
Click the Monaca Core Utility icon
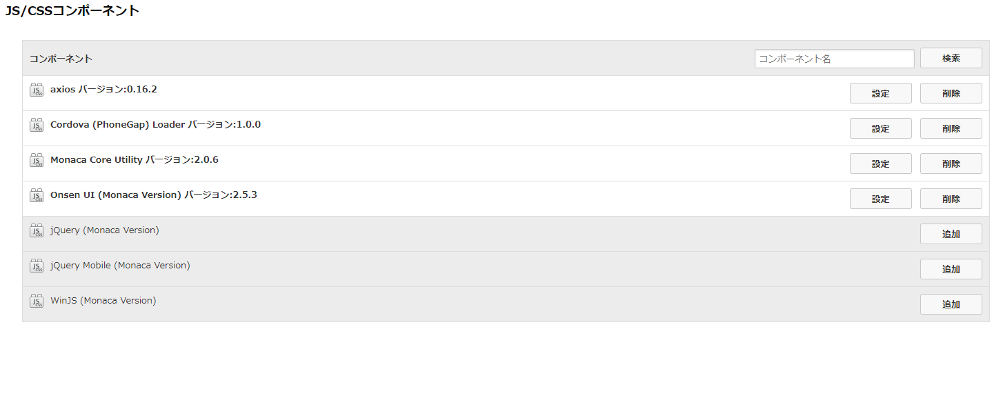(x=37, y=160)
